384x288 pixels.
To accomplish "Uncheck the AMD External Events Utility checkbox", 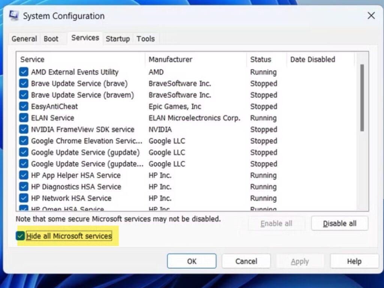I will tap(24, 72).
